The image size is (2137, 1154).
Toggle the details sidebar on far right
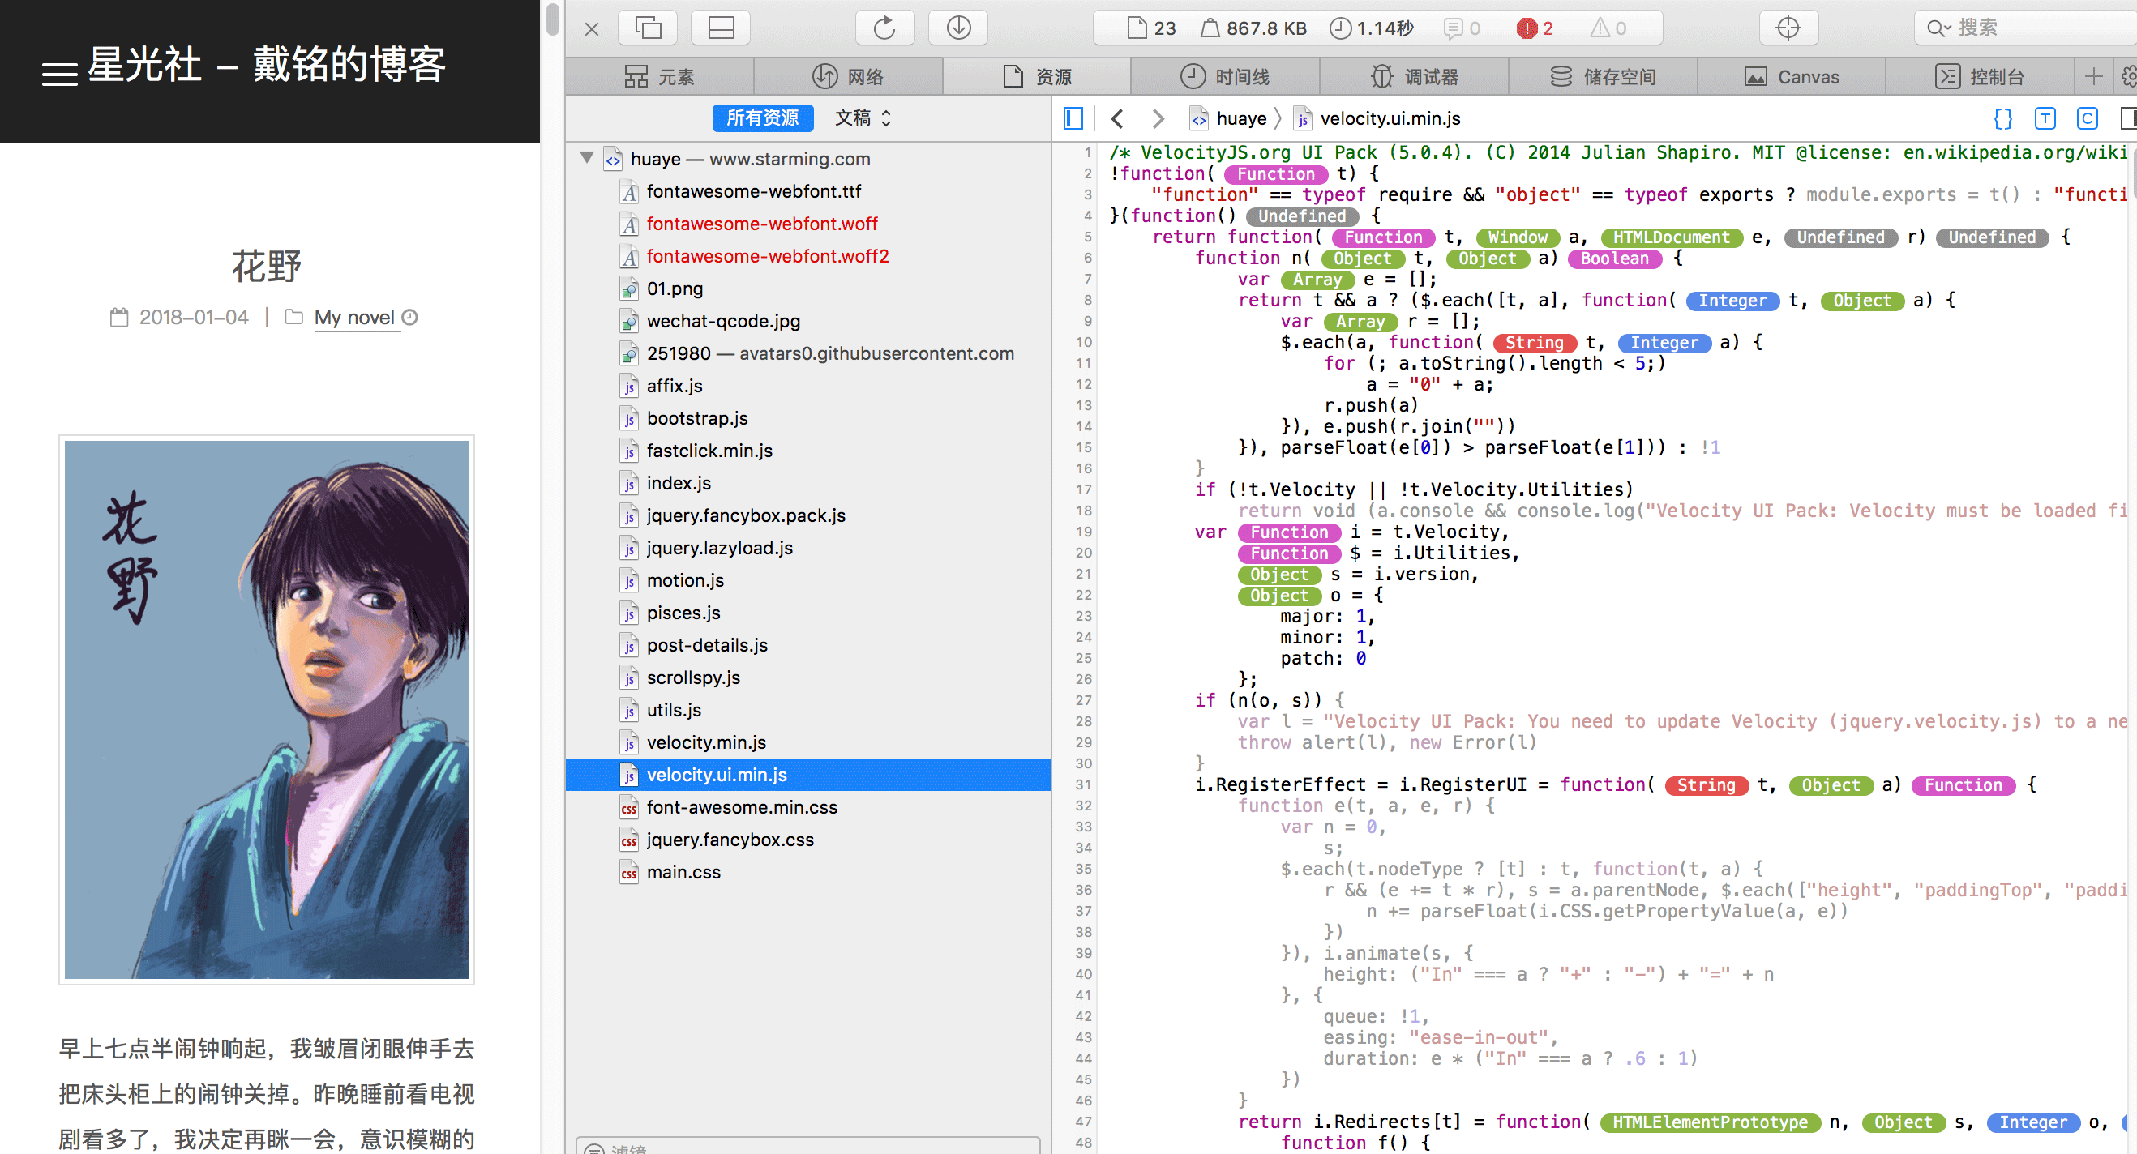coord(2129,118)
